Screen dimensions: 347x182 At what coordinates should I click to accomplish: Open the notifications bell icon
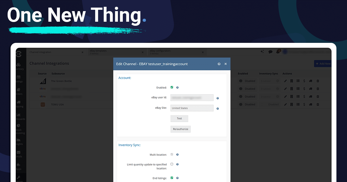[278, 52]
